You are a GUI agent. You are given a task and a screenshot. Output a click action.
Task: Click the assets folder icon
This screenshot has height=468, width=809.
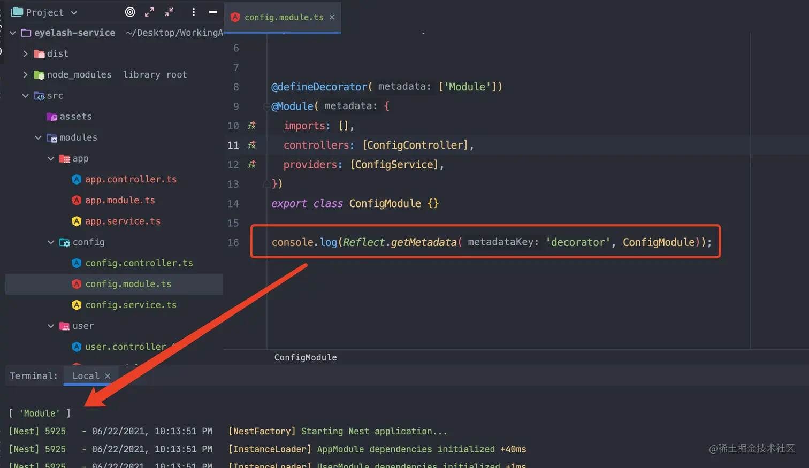pos(52,117)
